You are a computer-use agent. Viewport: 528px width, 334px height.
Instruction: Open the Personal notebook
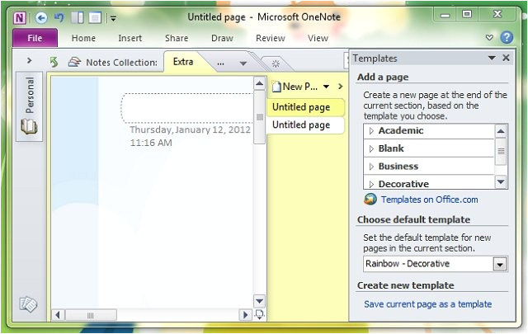pos(30,106)
